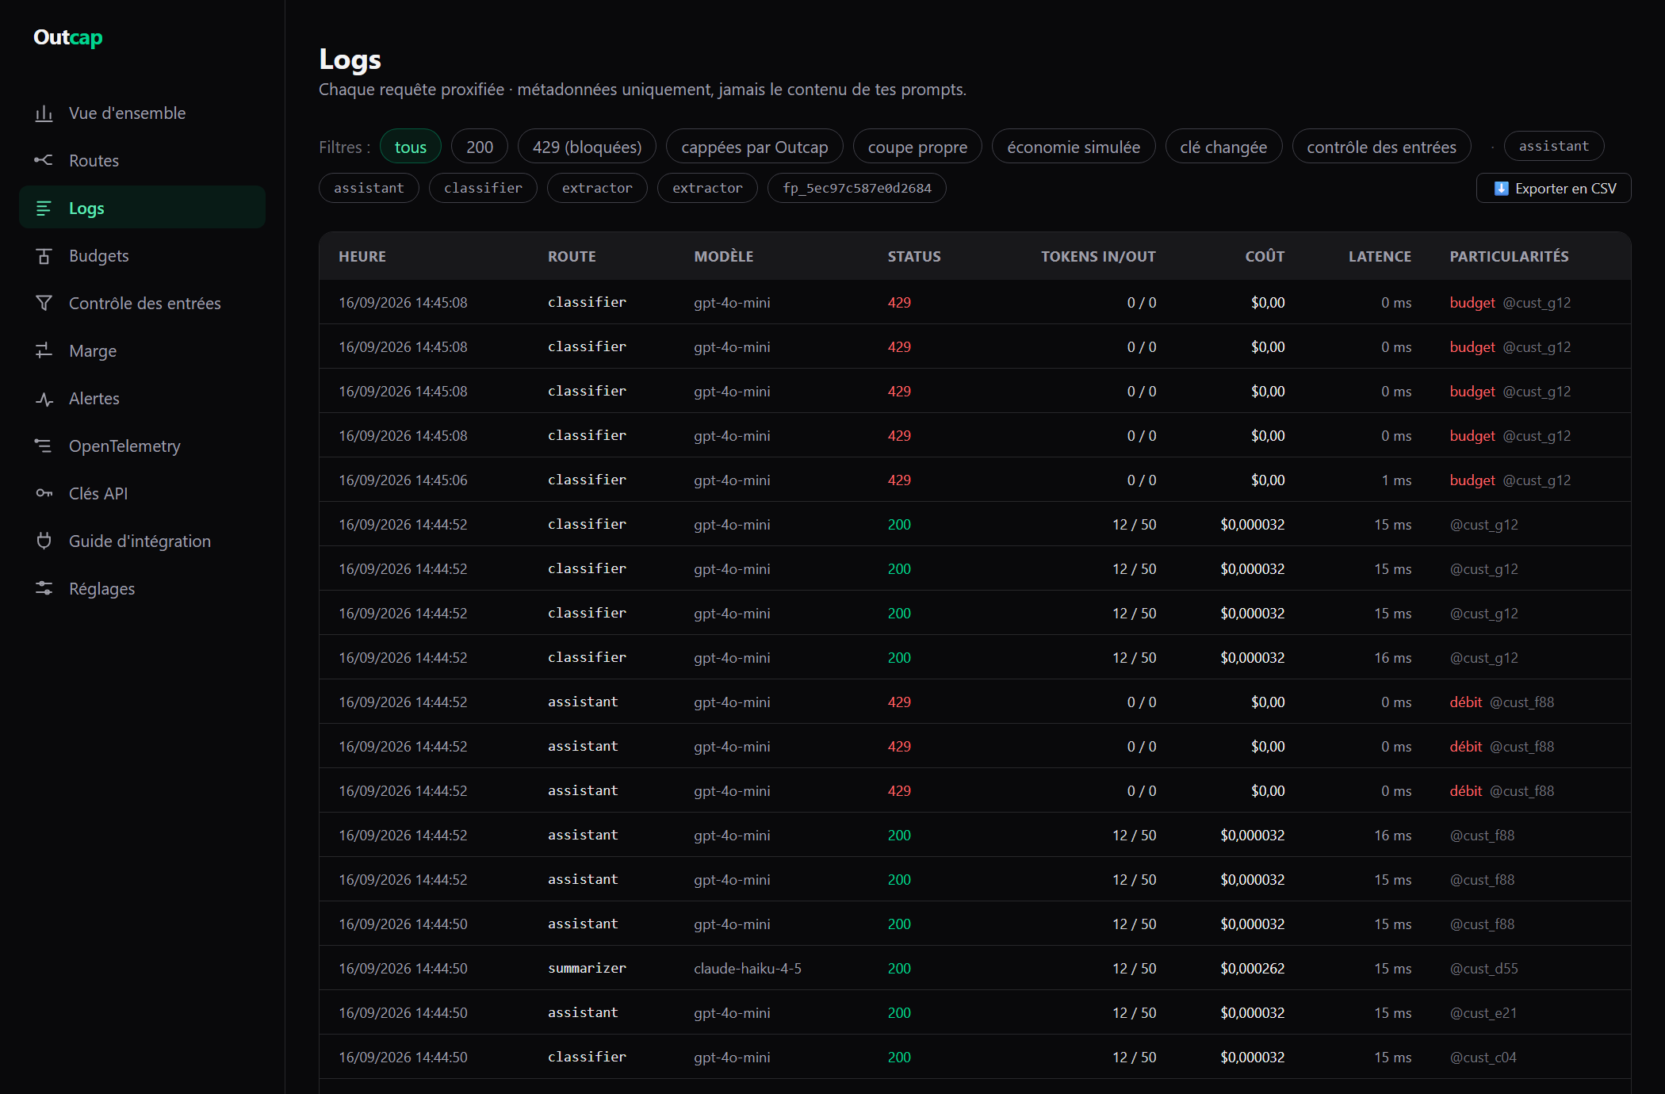Open the OpenTelemetry page
The image size is (1665, 1094).
142,446
